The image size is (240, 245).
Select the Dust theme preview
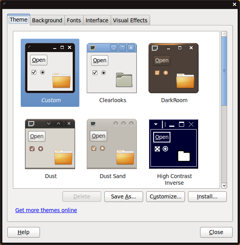pyautogui.click(x=50, y=144)
